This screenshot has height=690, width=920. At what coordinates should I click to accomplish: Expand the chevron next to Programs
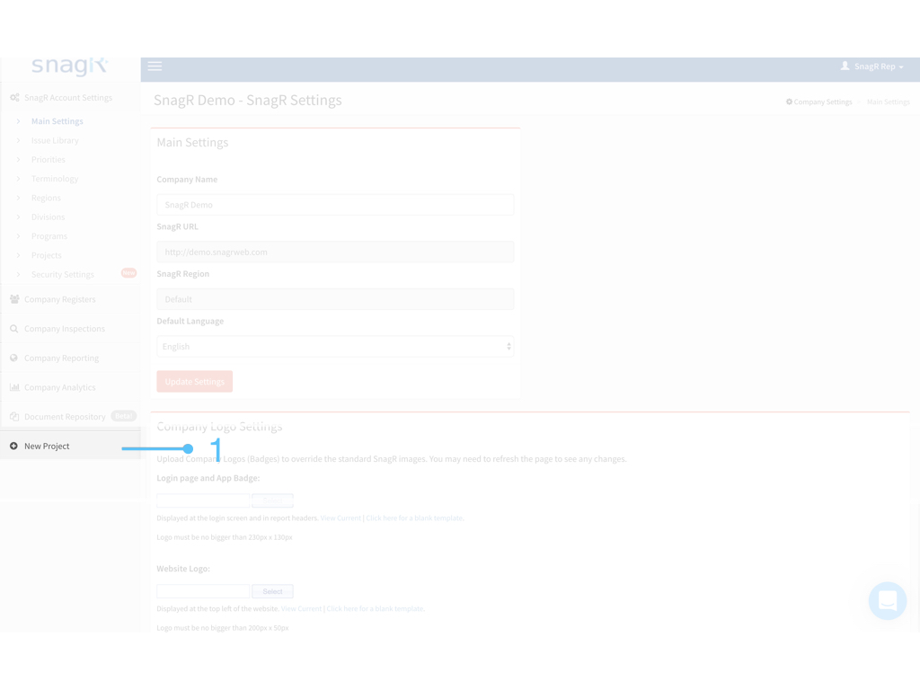click(18, 236)
